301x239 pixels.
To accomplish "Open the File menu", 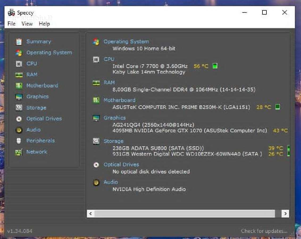I will tap(11, 24).
